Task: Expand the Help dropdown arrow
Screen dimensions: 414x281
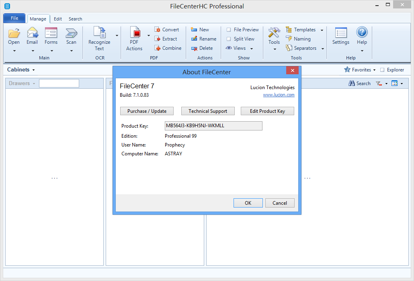Action: point(362,51)
